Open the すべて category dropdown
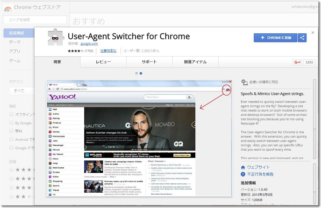 point(22,91)
